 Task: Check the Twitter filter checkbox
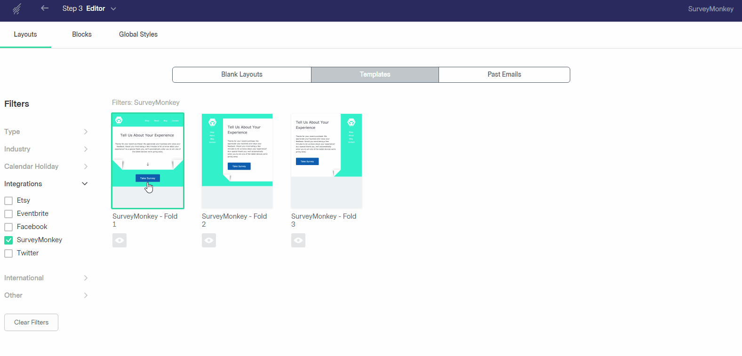pos(8,253)
